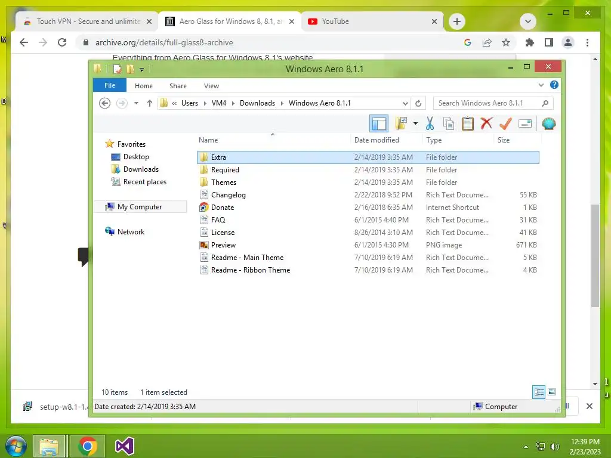The width and height of the screenshot is (611, 458).
Task: Sort by the Type column header
Action: (x=458, y=140)
